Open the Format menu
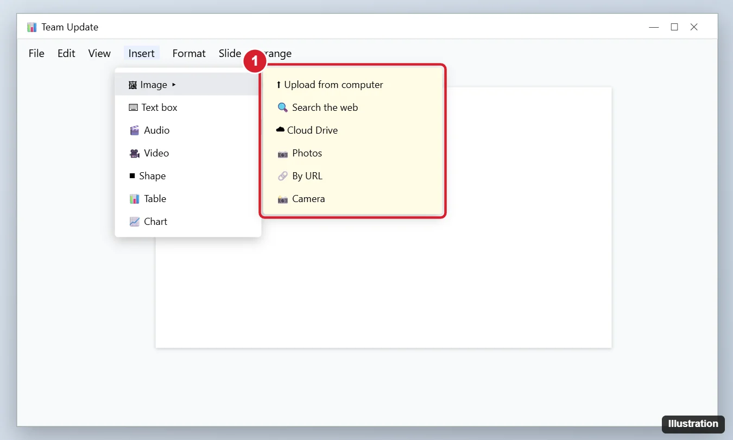Screen dimensions: 733x440 [189, 53]
